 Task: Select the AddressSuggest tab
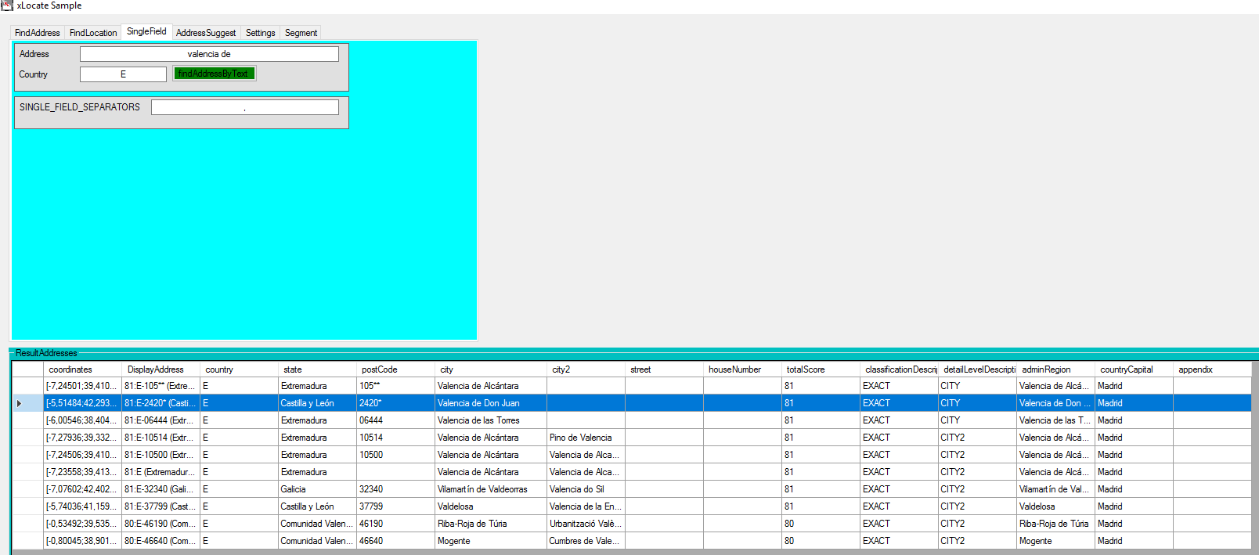tap(205, 33)
